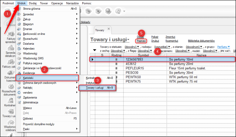Expand the Paski submenu
Image resolution: width=236 pixels, height=137 pixels.
(48, 129)
